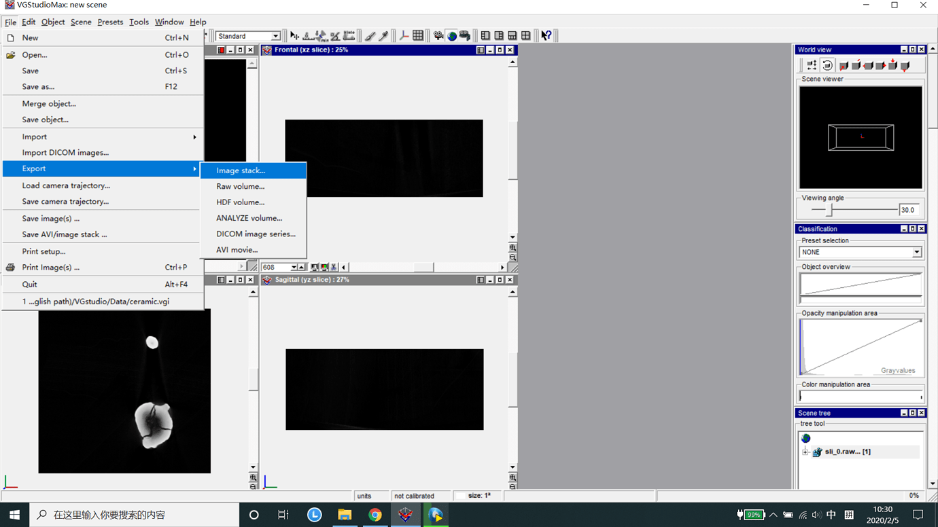Zoom in on the Frontal slice view
Screen dimensions: 938x527
click(513, 248)
